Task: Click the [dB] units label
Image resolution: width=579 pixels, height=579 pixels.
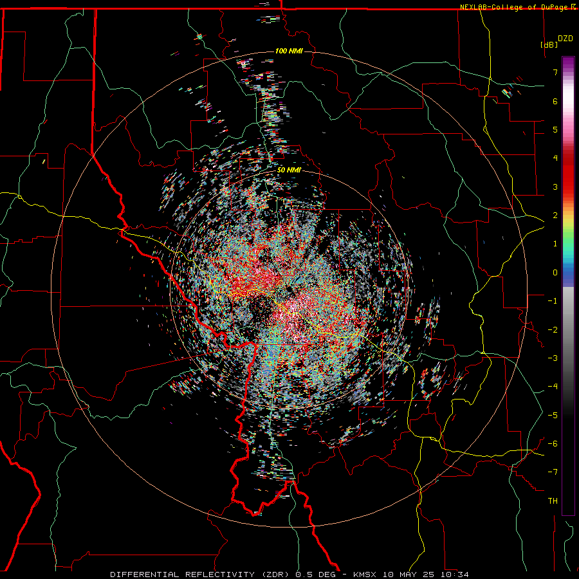Action: pos(549,44)
